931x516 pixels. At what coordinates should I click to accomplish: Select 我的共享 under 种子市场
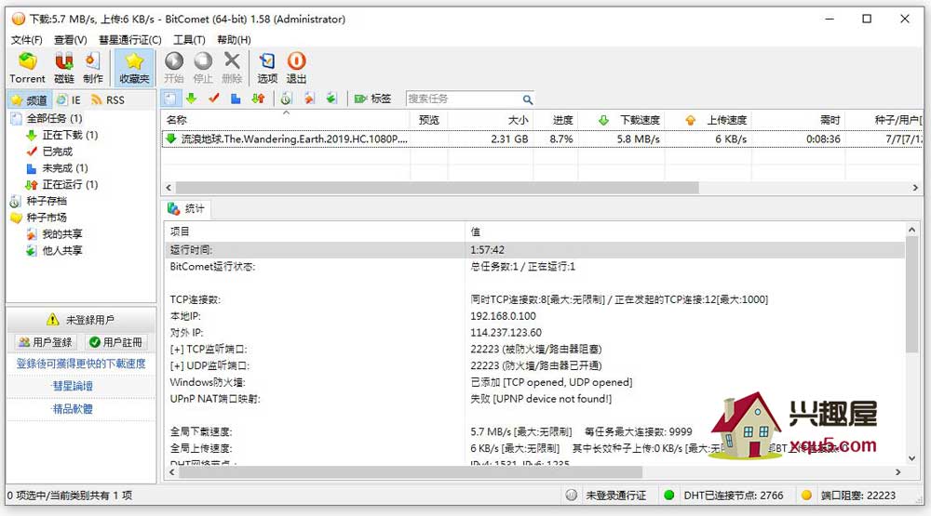(x=62, y=234)
